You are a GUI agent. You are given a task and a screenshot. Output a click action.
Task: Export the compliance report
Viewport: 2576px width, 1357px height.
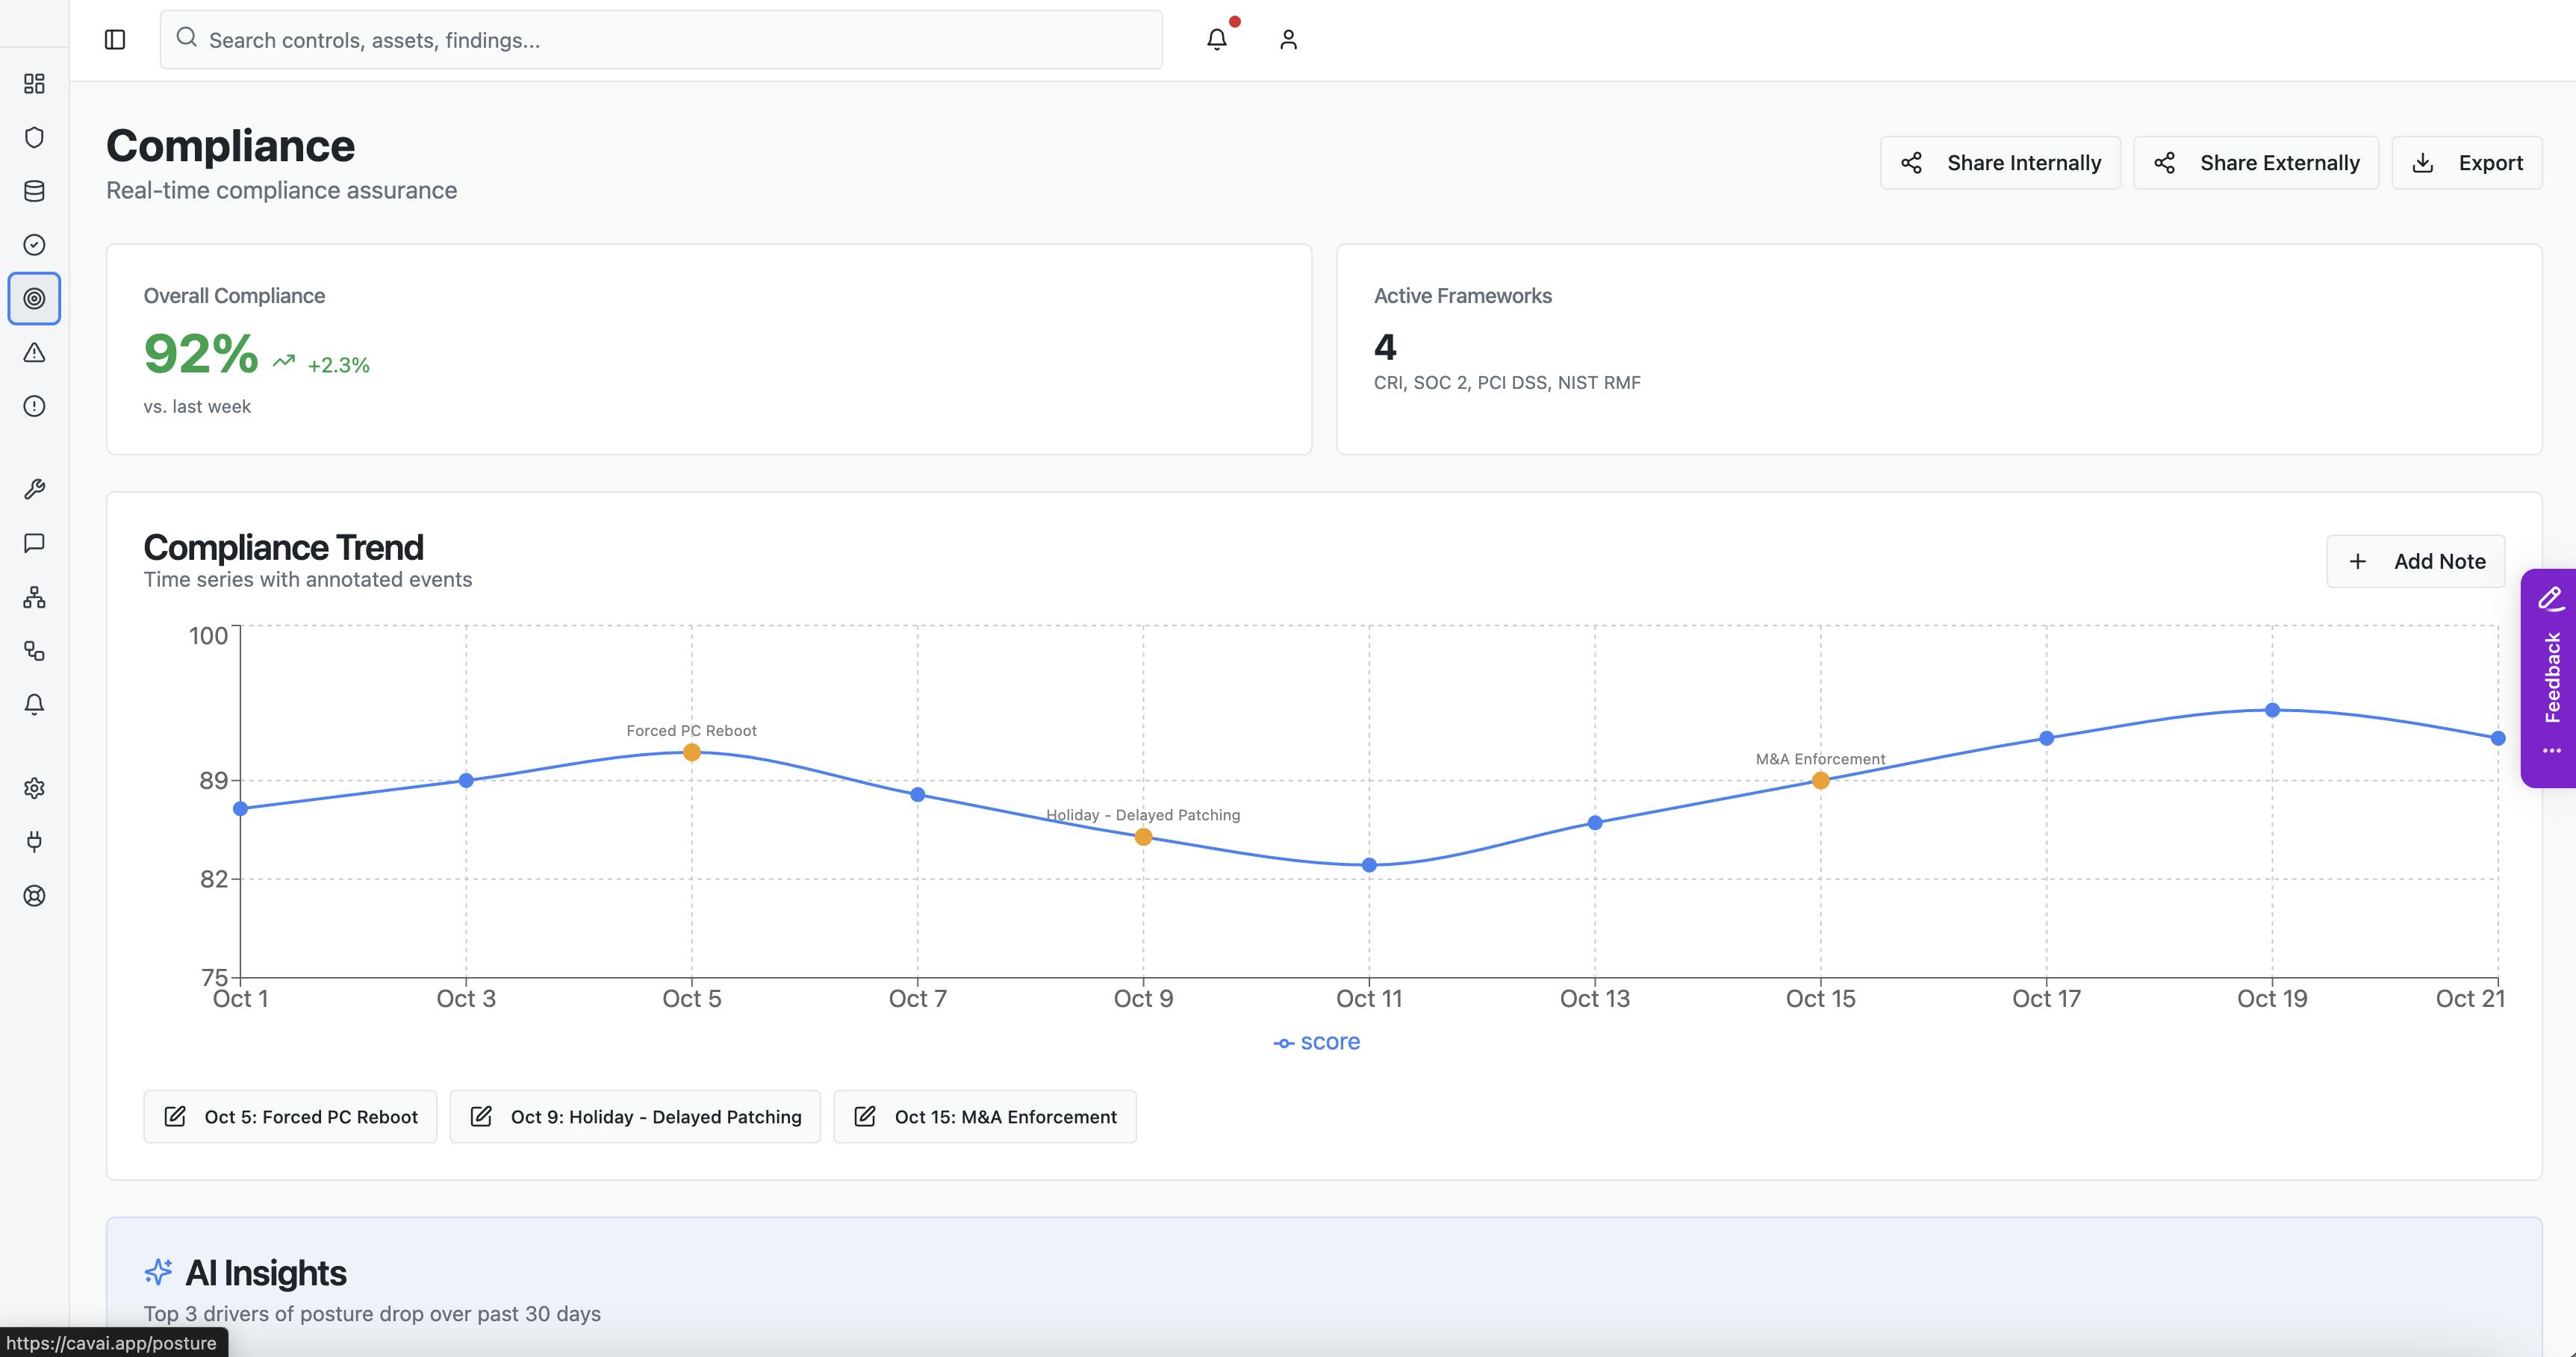2466,163
